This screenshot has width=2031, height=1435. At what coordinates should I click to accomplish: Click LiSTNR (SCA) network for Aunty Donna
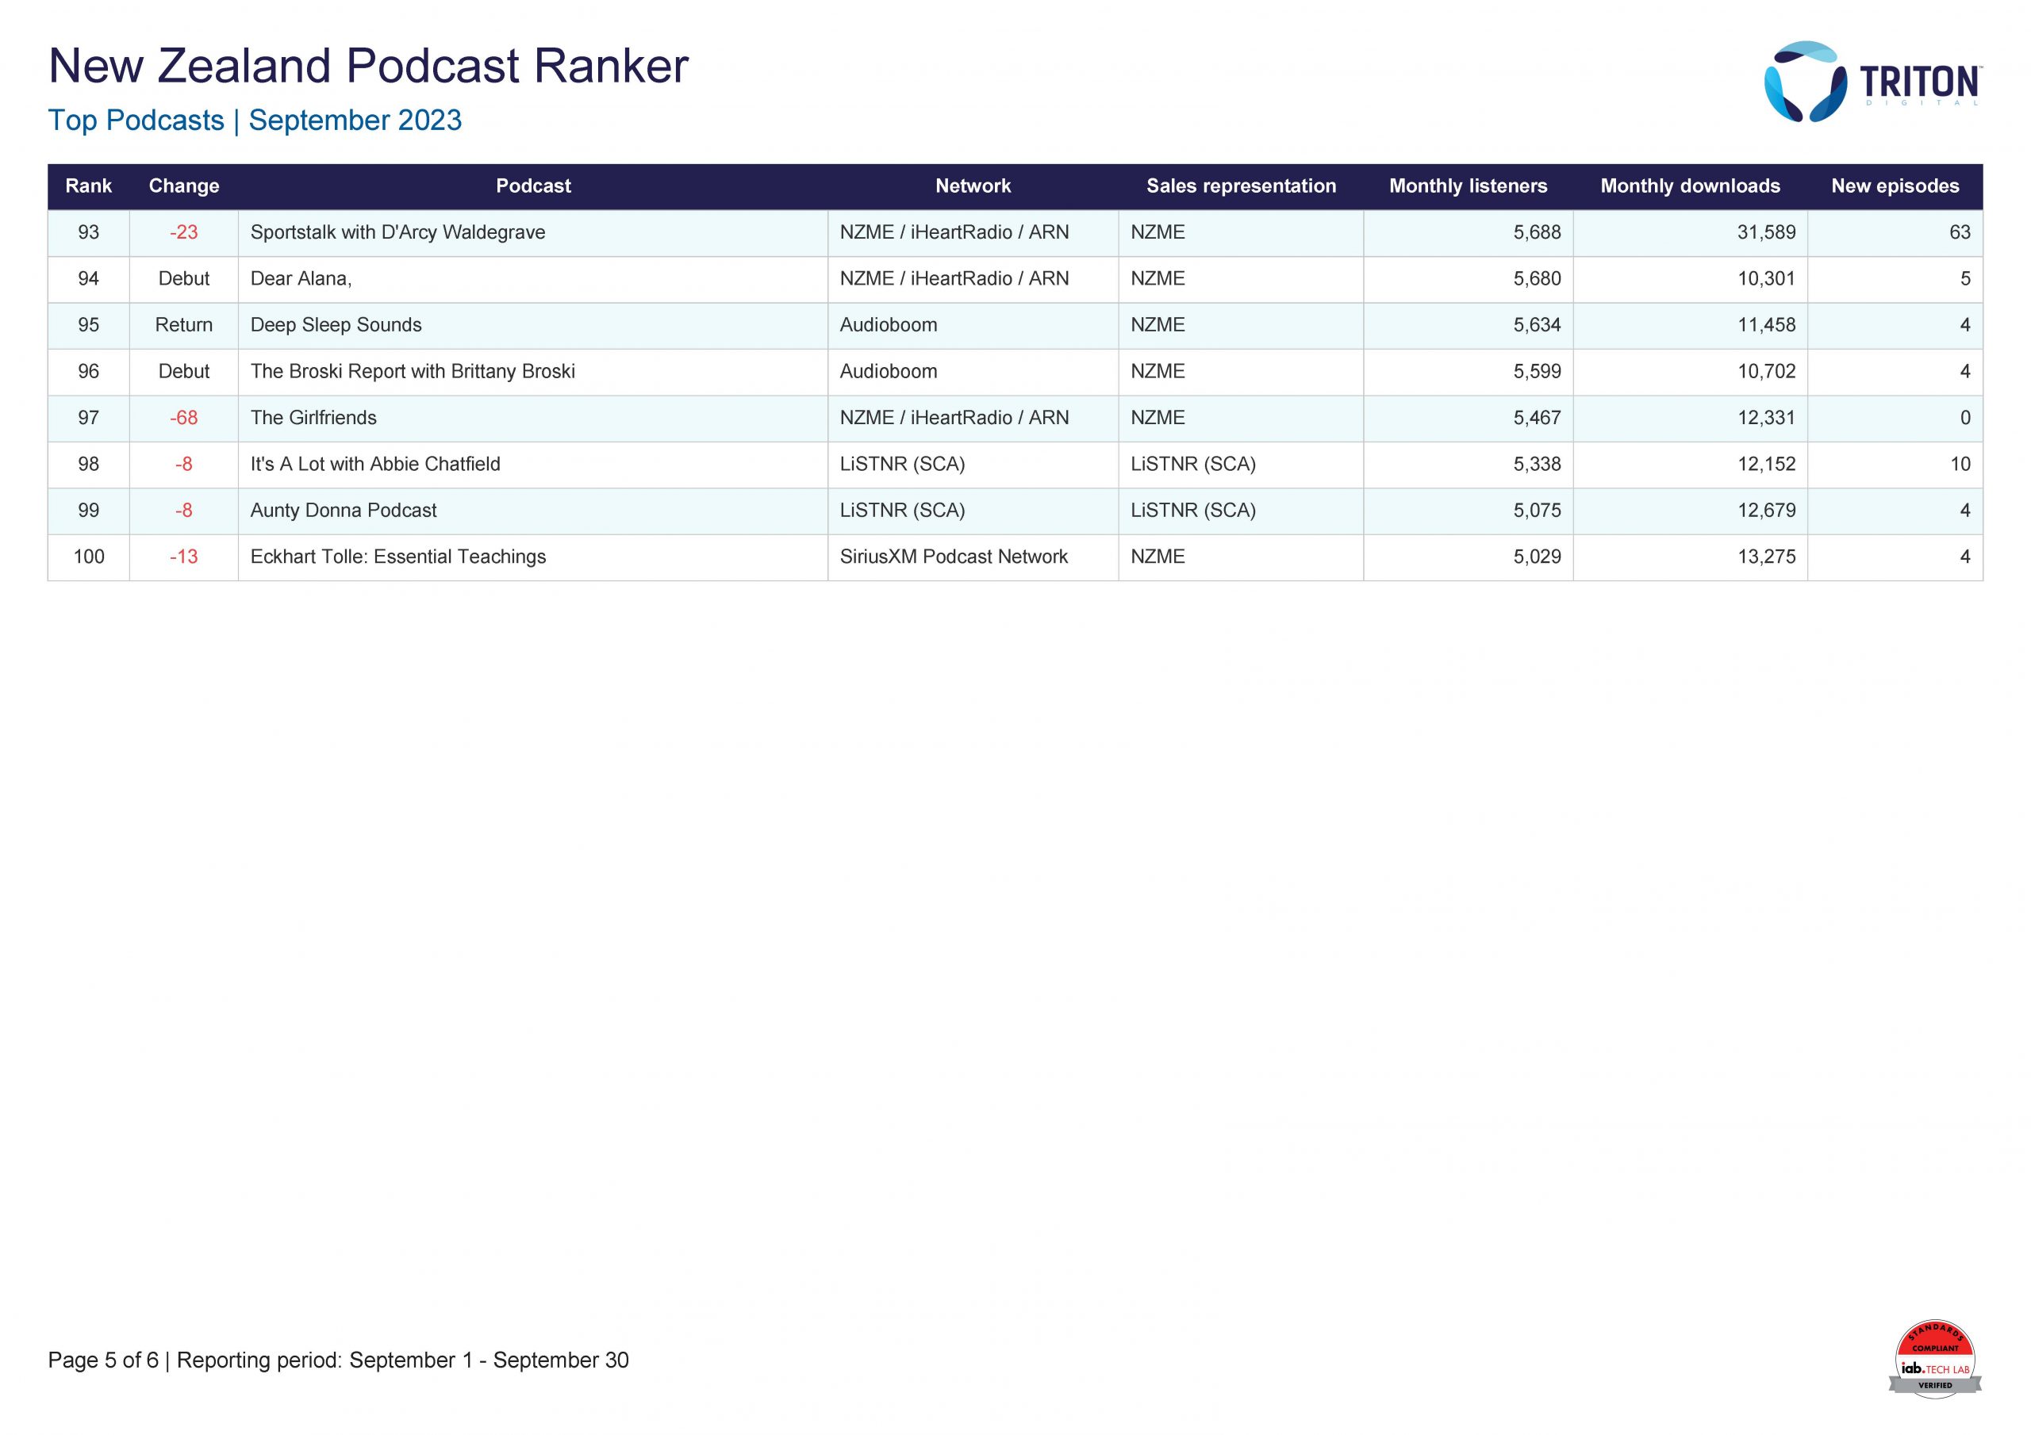pos(902,510)
